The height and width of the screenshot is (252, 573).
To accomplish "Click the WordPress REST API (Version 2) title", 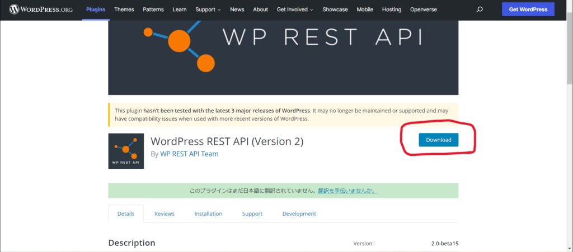I will pyautogui.click(x=227, y=141).
